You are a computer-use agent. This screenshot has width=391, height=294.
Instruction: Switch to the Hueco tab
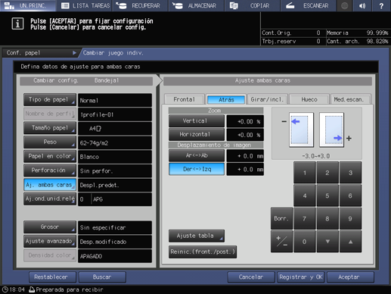tap(309, 99)
